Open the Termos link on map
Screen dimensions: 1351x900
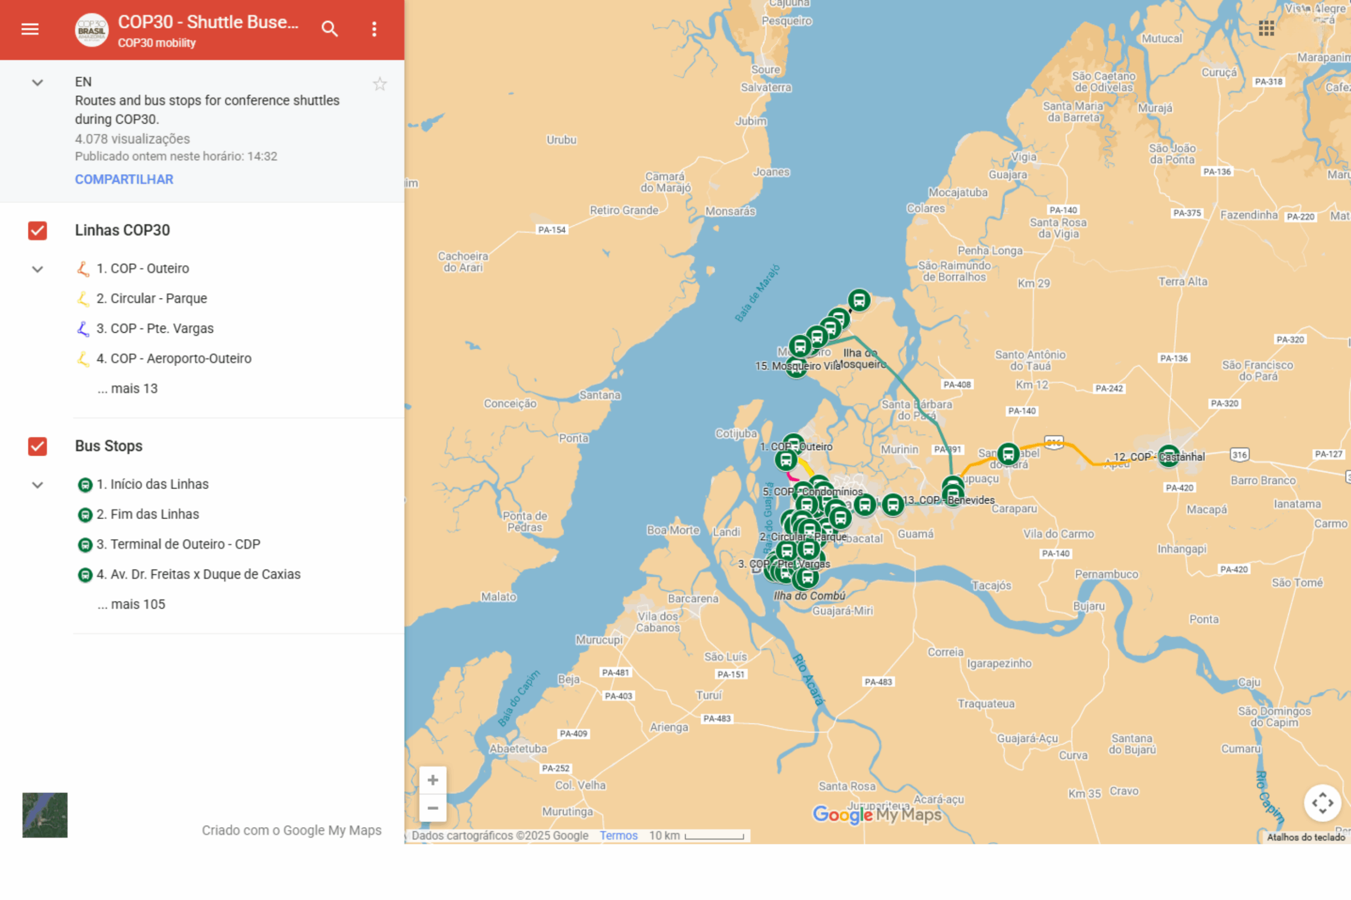(x=619, y=836)
